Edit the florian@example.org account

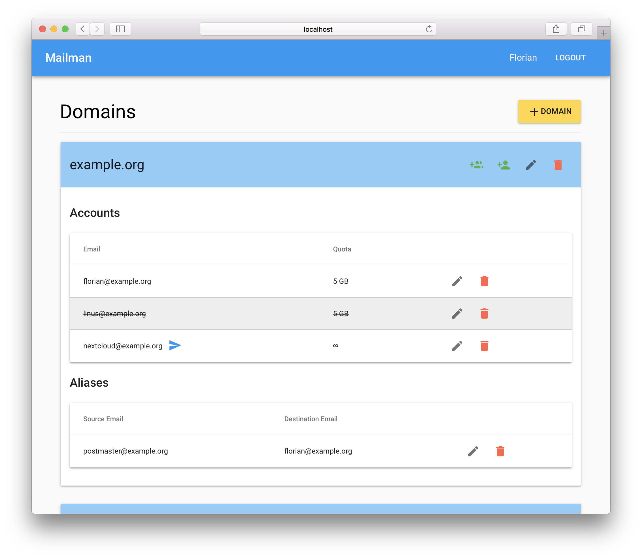457,281
